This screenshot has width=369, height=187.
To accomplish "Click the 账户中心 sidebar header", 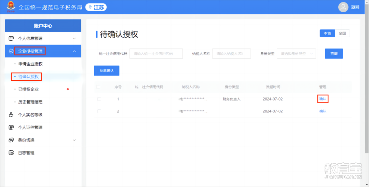I will [43, 26].
